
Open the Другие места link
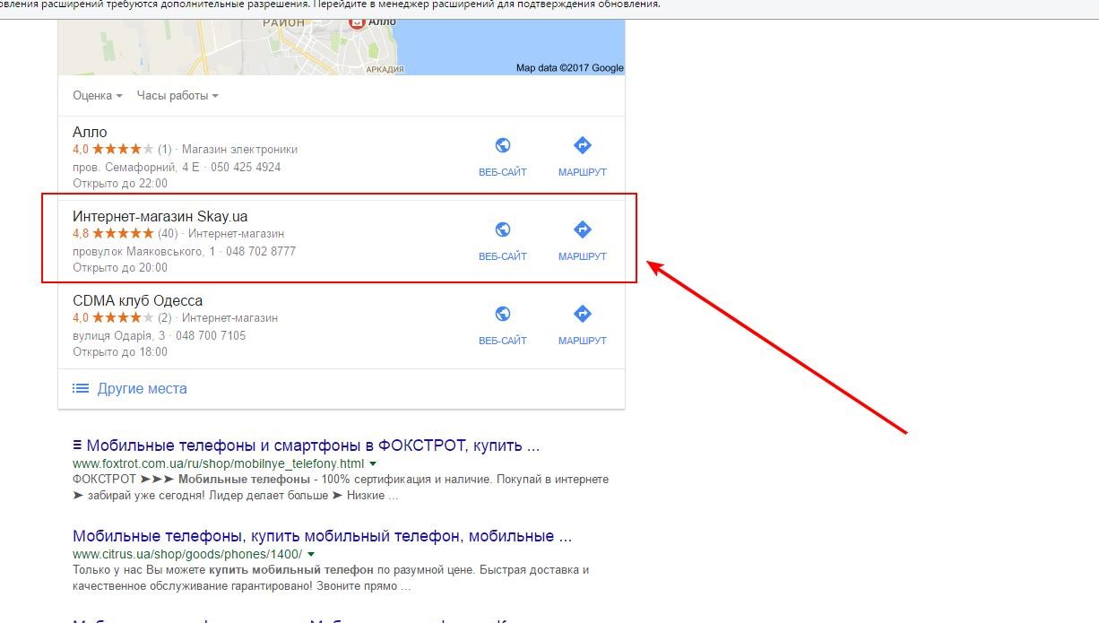[142, 389]
